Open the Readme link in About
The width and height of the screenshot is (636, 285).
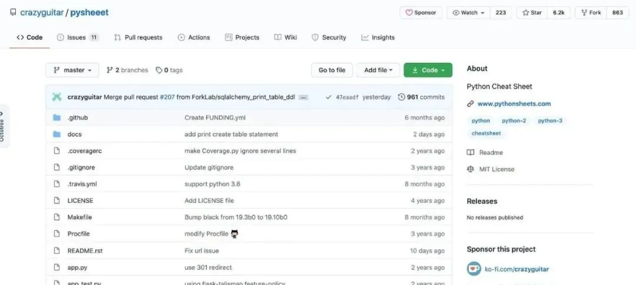click(x=485, y=153)
